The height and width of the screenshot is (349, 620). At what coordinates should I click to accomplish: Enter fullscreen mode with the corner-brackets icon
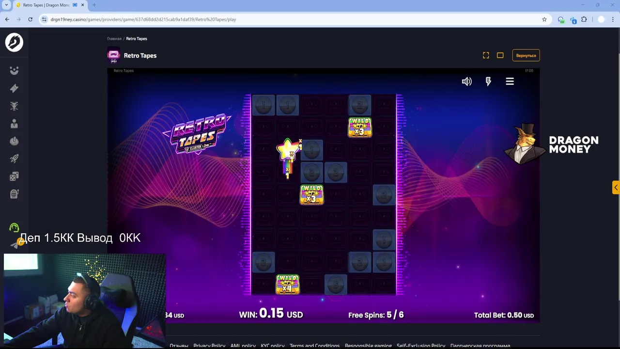point(486,55)
